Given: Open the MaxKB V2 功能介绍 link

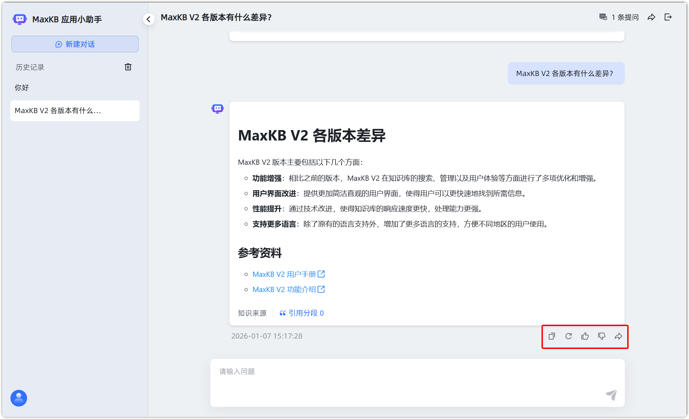Looking at the screenshot, I should click(285, 289).
